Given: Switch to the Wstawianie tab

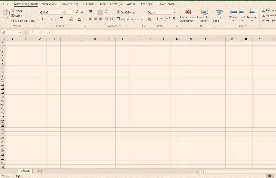Looking at the screenshot, I should (49, 4).
